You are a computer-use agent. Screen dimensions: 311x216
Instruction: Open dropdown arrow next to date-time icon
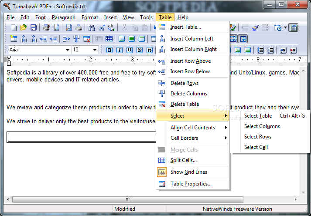coord(285,27)
